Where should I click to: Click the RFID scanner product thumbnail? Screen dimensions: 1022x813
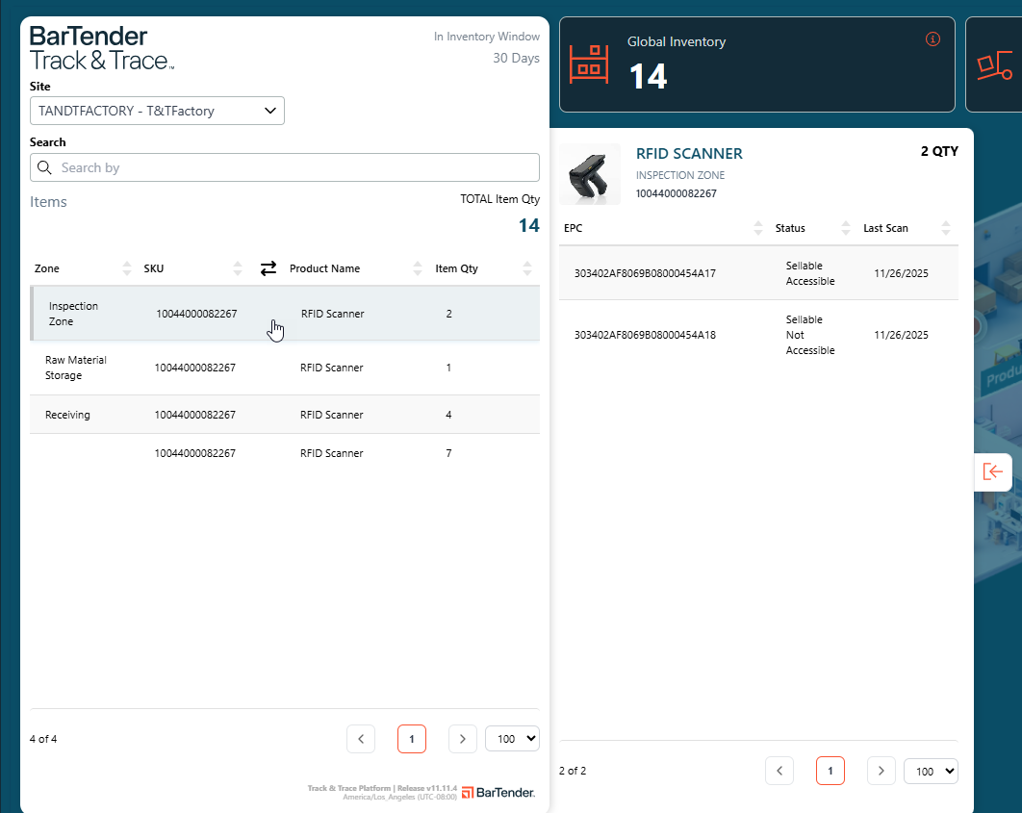590,174
